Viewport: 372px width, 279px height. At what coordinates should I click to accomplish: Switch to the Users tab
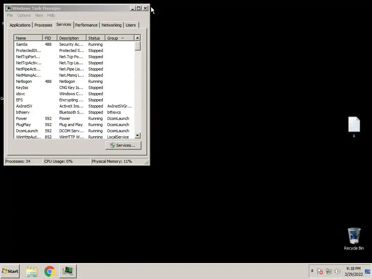[x=131, y=25]
